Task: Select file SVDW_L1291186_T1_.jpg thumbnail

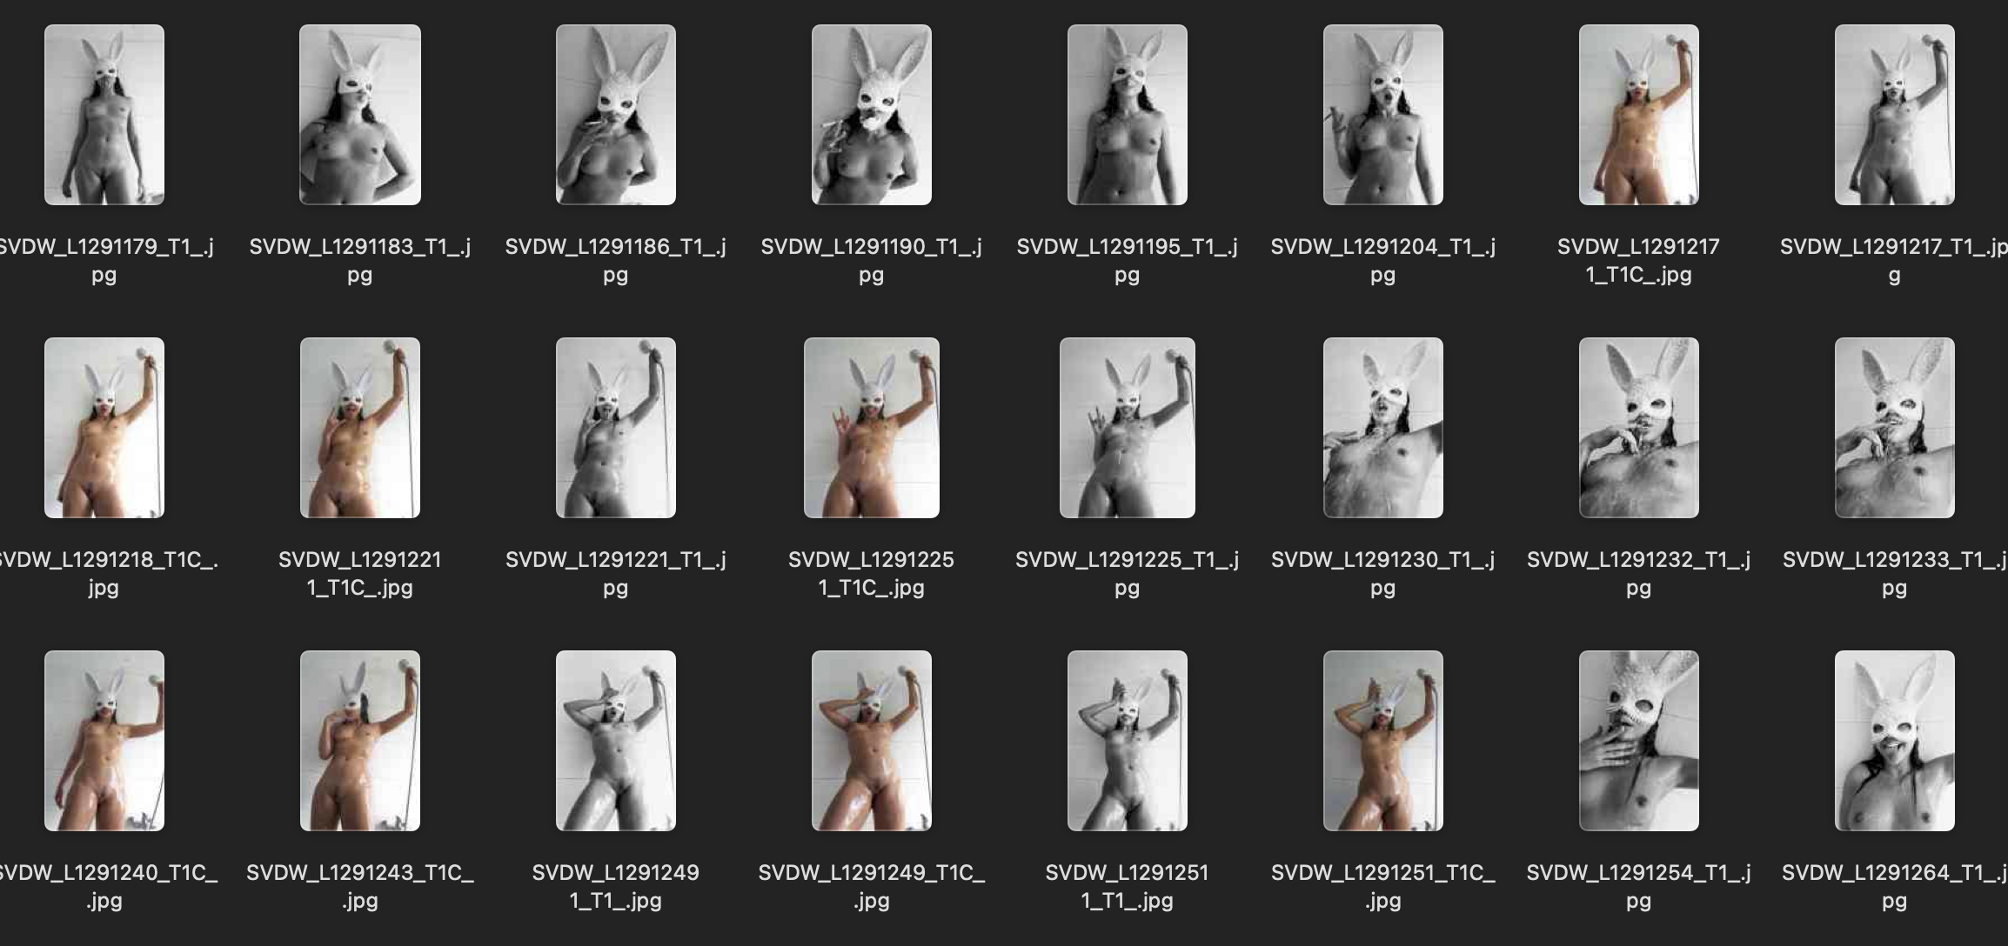Action: 616,115
